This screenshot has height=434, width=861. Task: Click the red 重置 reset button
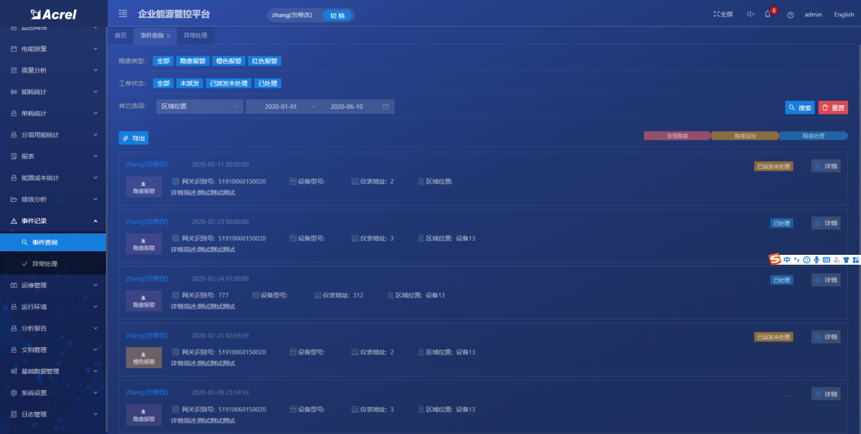833,107
